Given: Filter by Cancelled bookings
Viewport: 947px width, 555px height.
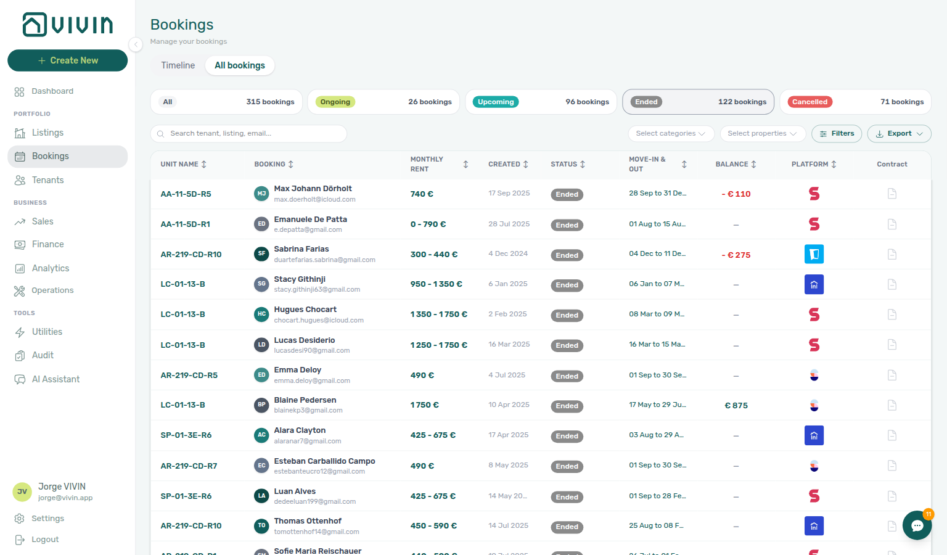Looking at the screenshot, I should 855,102.
